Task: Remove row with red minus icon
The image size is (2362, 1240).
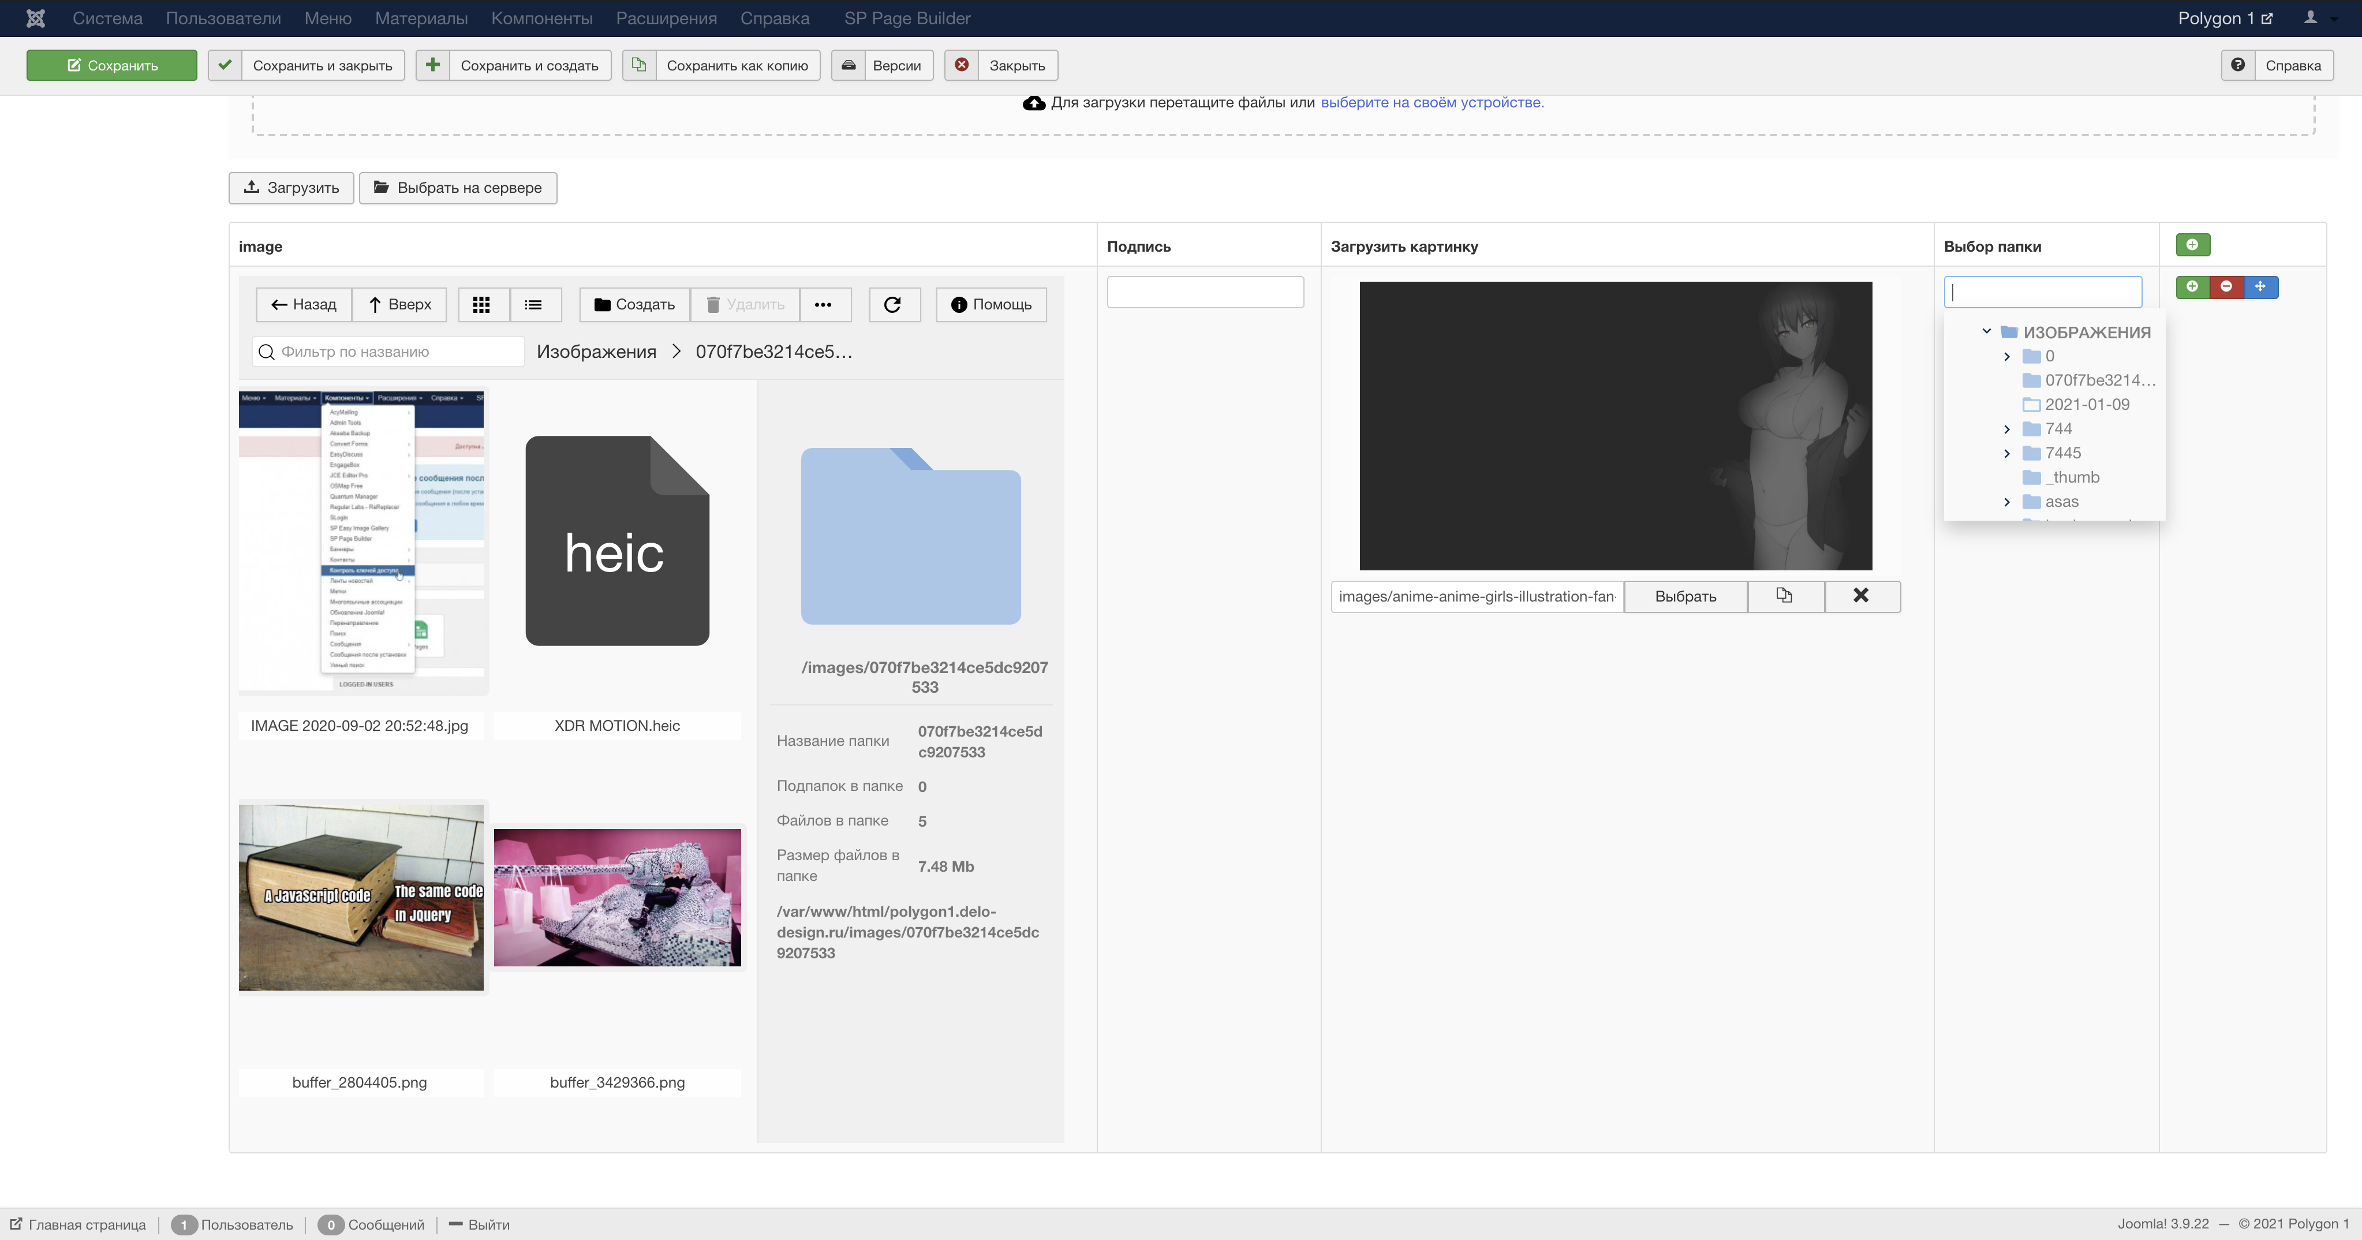Action: click(2226, 287)
